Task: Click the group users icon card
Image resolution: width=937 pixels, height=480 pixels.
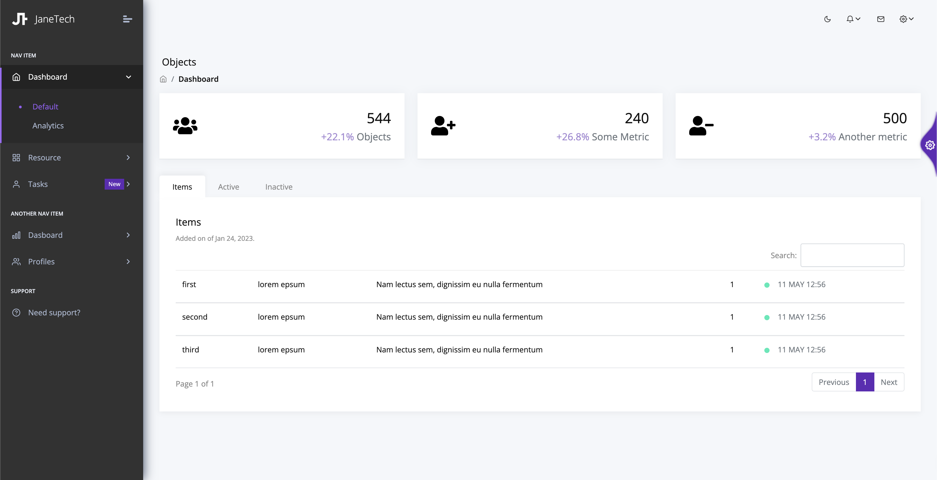Action: click(185, 126)
